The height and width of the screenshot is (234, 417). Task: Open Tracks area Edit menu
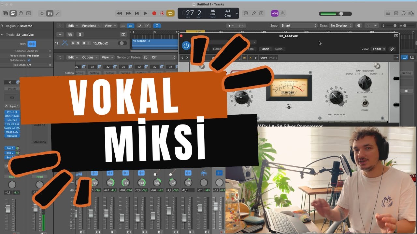click(73, 26)
